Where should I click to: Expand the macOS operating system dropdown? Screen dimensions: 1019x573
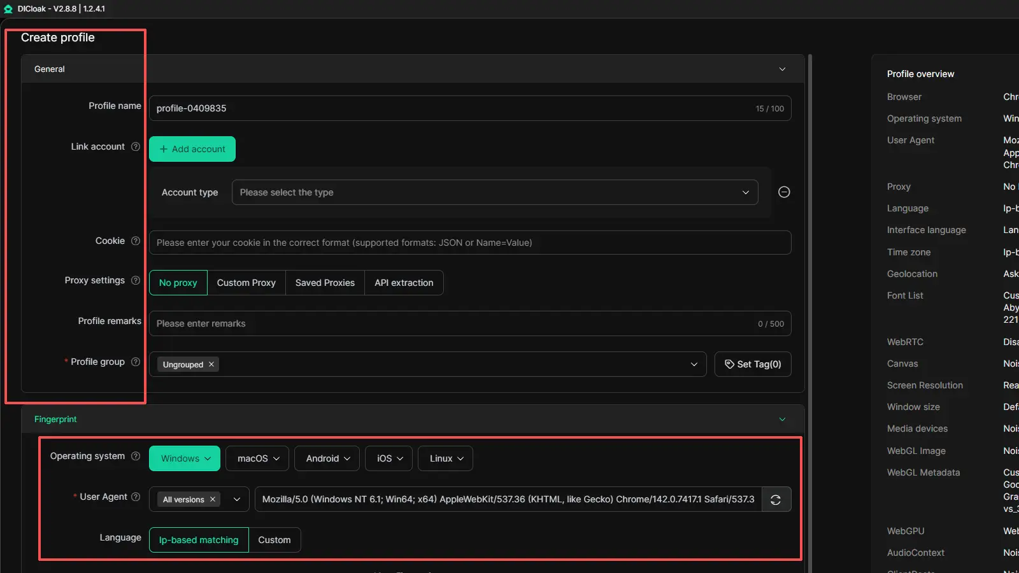(258, 458)
